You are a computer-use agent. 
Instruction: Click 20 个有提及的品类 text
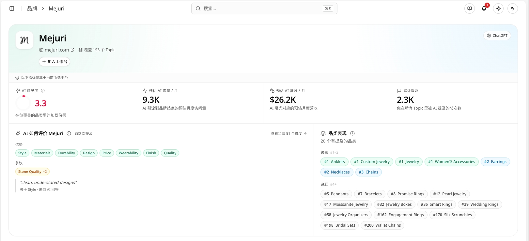[338, 141]
